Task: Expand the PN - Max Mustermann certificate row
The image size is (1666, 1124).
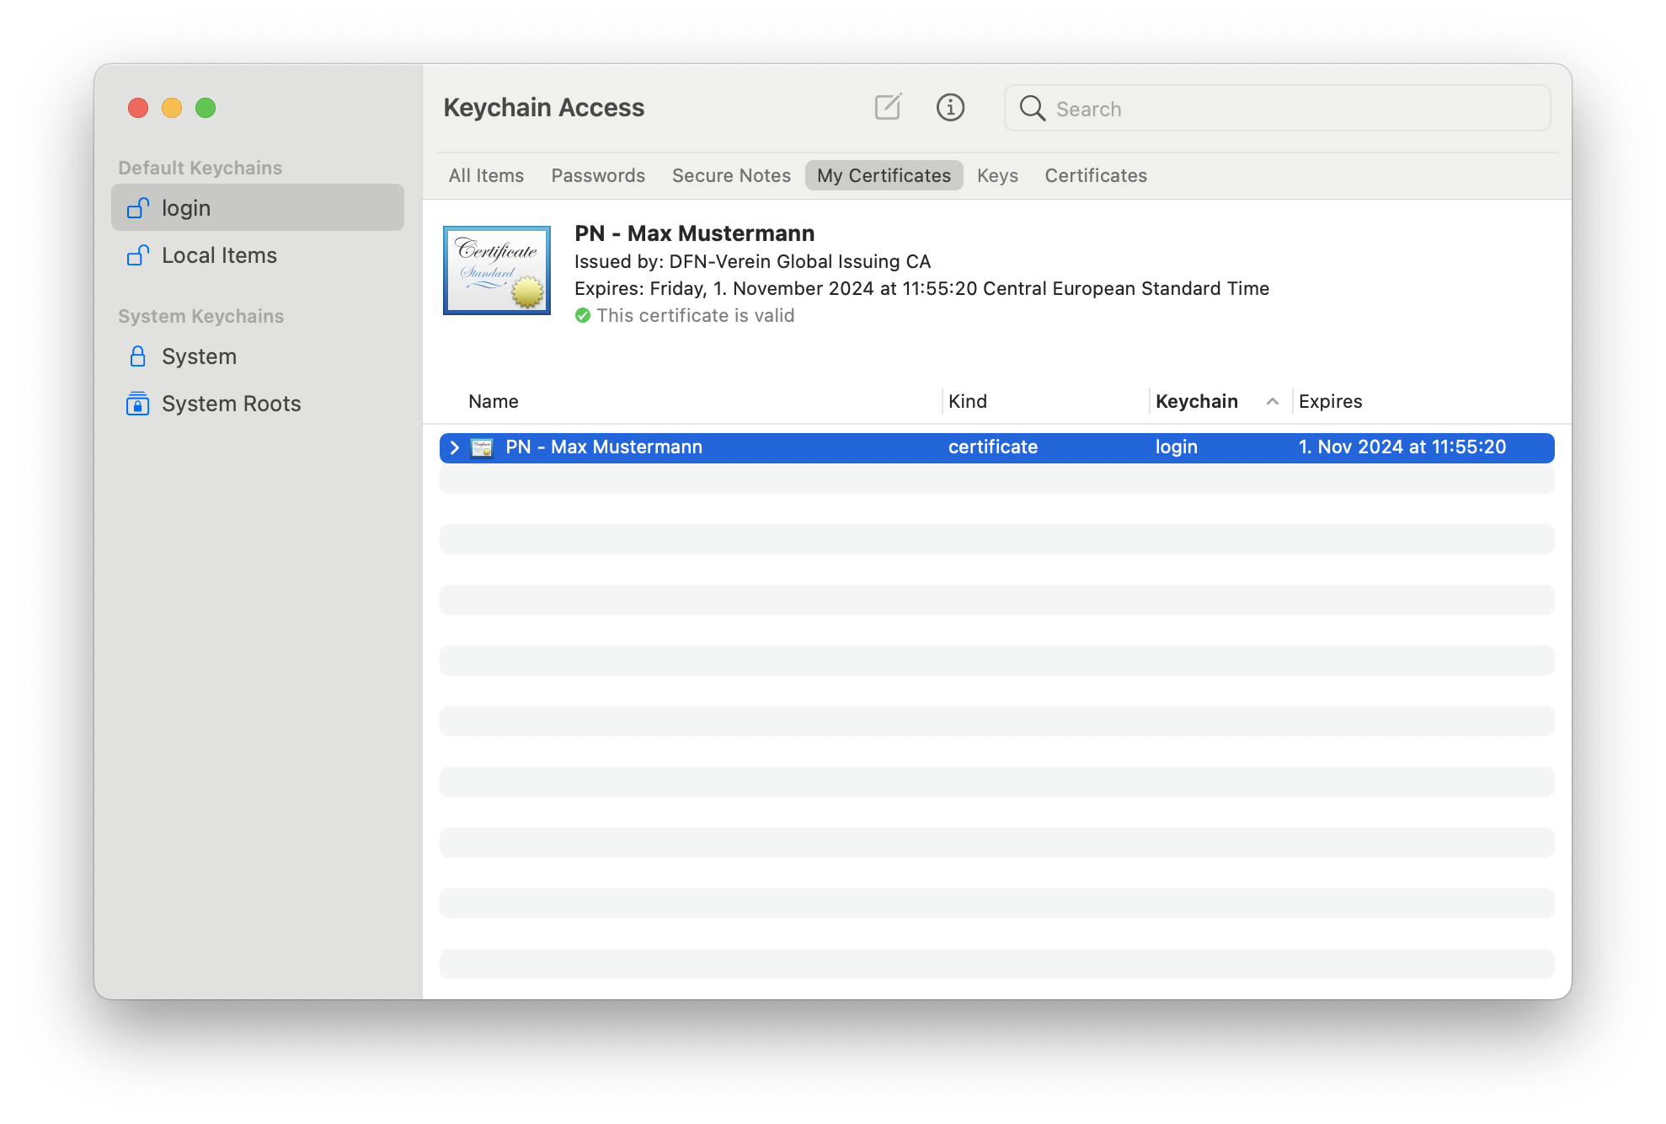Action: (x=454, y=447)
